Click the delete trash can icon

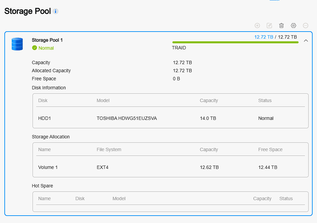(281, 26)
